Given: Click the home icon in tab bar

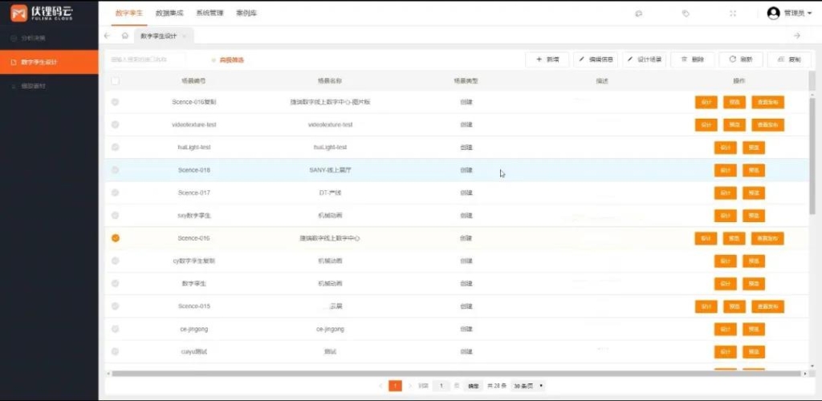Looking at the screenshot, I should pos(124,36).
